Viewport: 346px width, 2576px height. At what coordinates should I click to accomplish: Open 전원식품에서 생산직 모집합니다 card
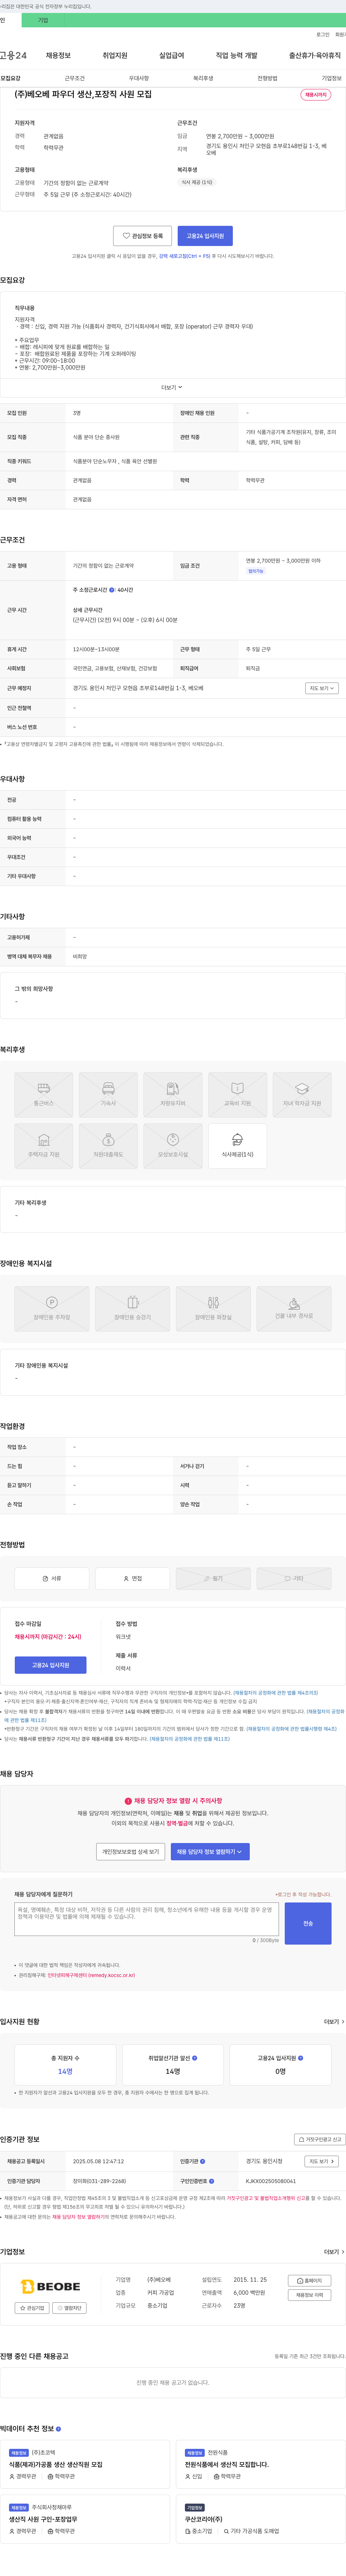(x=261, y=2464)
